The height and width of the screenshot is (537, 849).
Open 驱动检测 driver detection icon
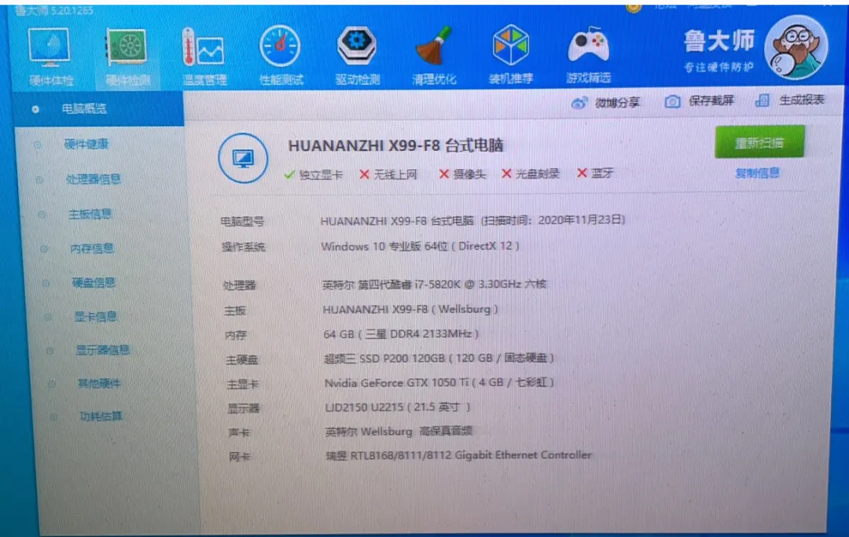(x=356, y=45)
